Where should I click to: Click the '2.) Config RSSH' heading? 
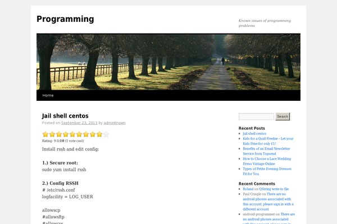(60, 183)
